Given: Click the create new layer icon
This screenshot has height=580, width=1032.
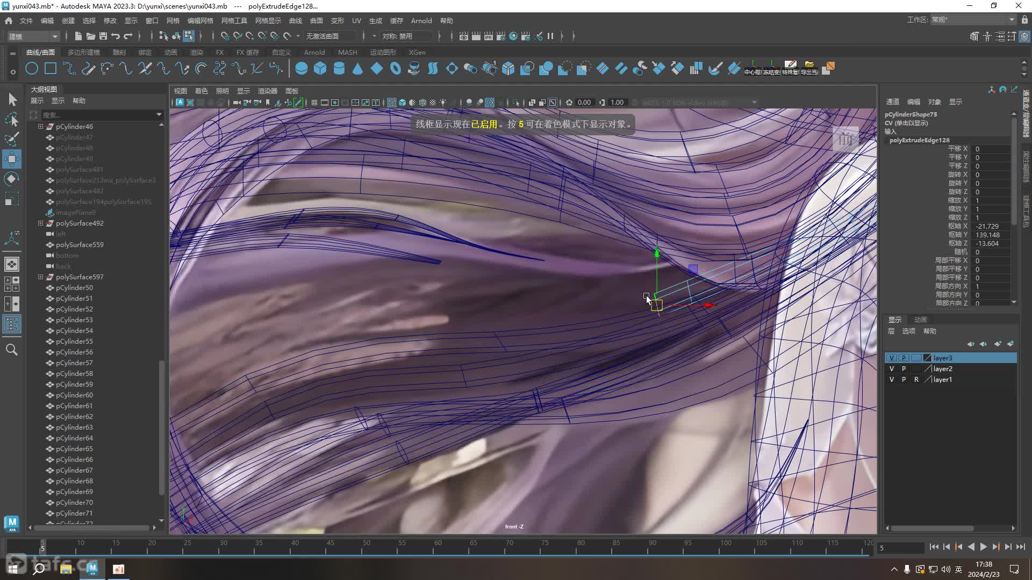Looking at the screenshot, I should click(x=998, y=344).
